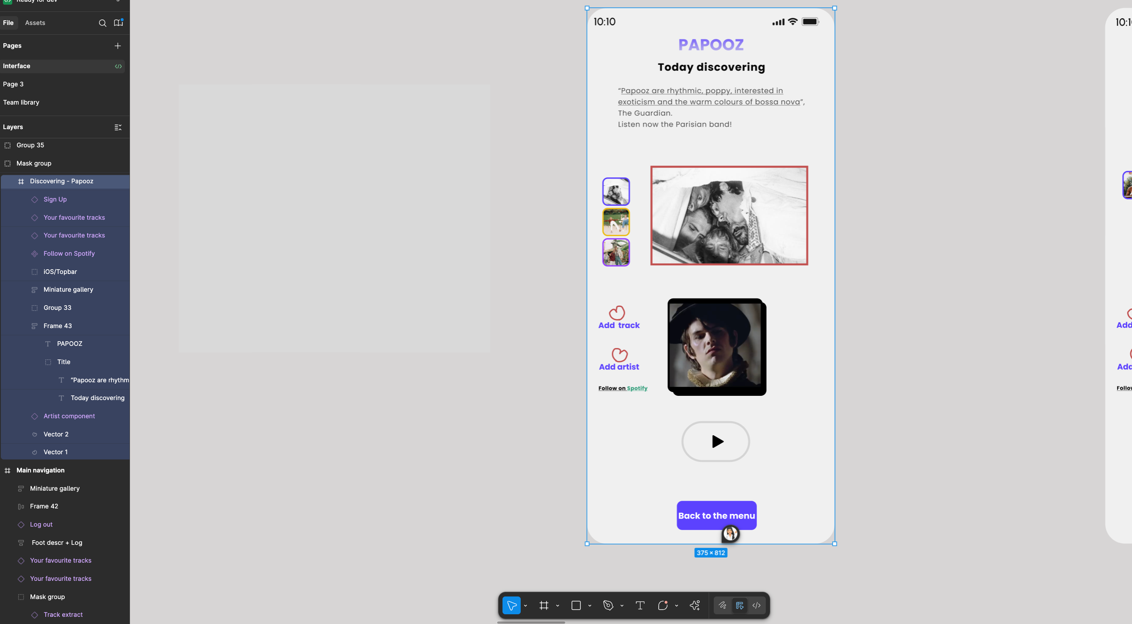This screenshot has width=1132, height=624.
Task: Click the horizontal canvas scrollbar
Action: click(531, 622)
